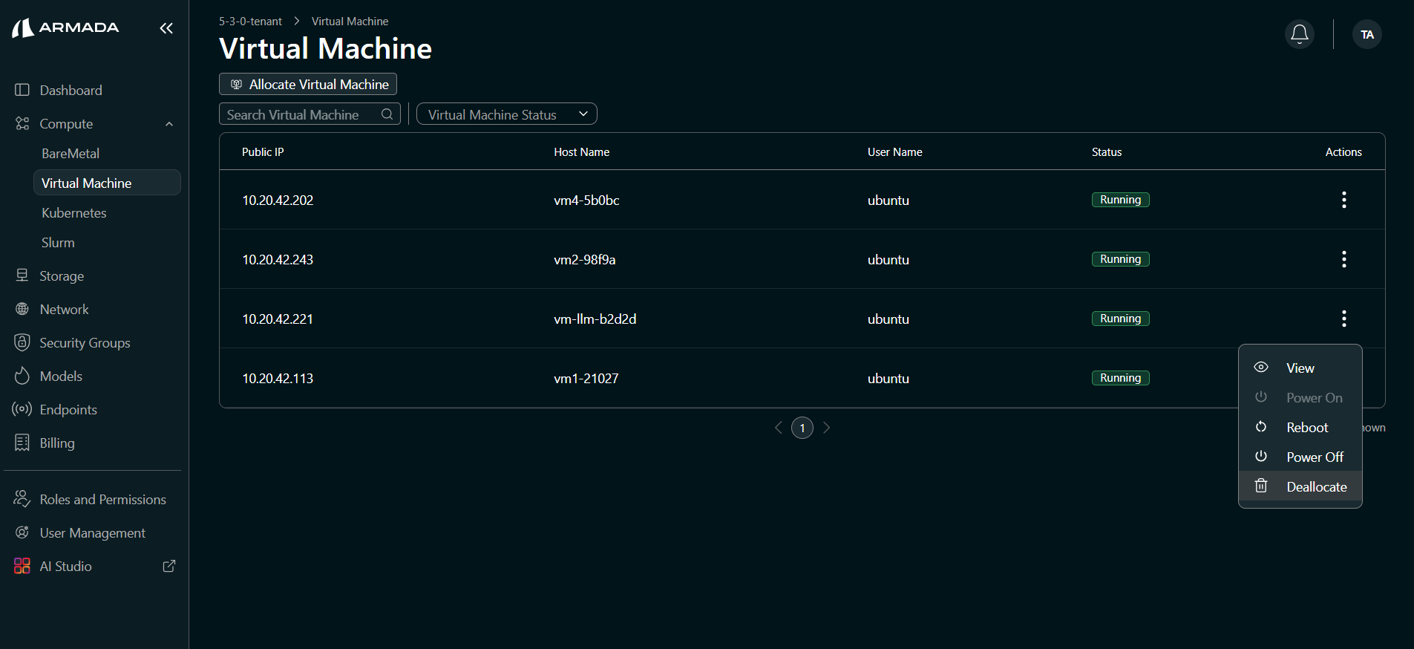The width and height of the screenshot is (1414, 649).
Task: Click the Armada logo
Action: (x=65, y=27)
